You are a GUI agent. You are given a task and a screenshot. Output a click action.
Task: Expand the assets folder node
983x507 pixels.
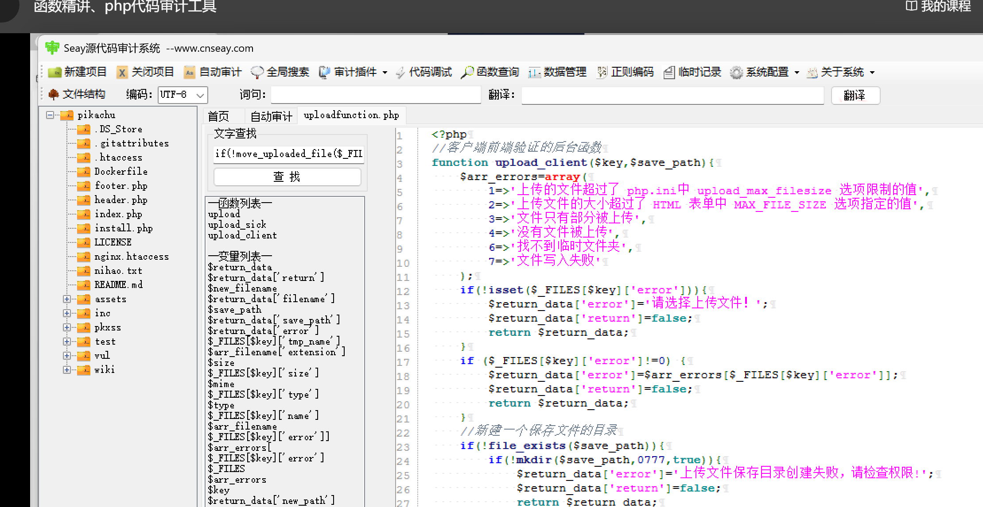point(67,299)
